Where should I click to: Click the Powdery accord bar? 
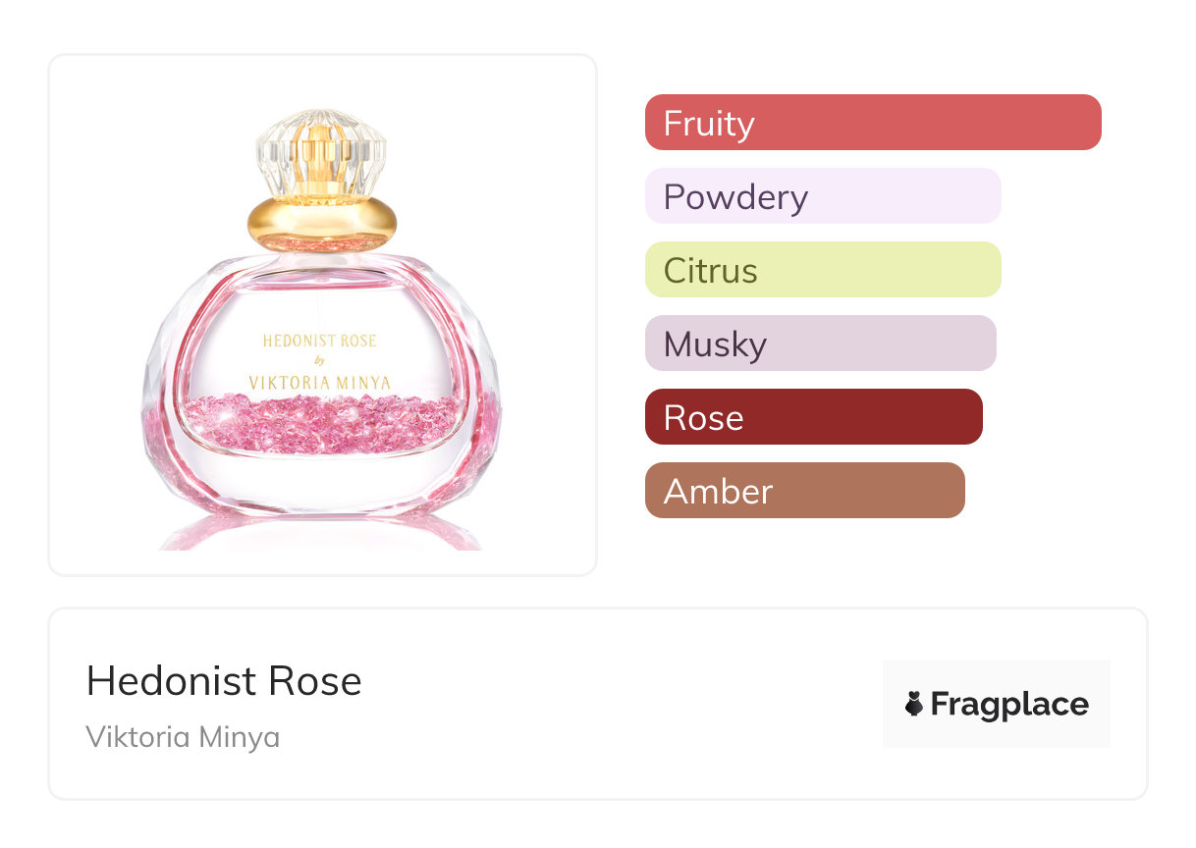point(822,196)
